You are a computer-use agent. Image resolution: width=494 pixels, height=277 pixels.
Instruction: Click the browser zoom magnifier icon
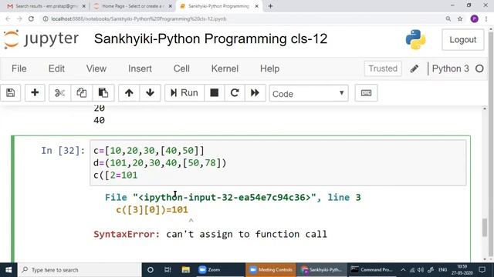[448, 18]
